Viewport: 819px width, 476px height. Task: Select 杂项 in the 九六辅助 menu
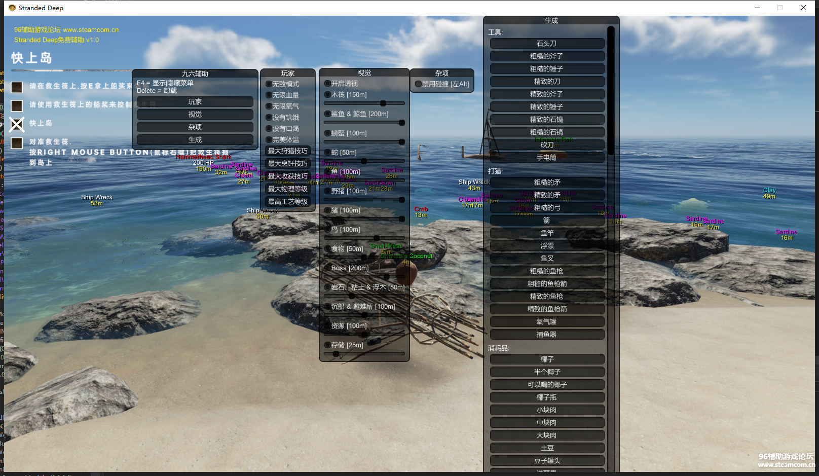[x=195, y=127]
